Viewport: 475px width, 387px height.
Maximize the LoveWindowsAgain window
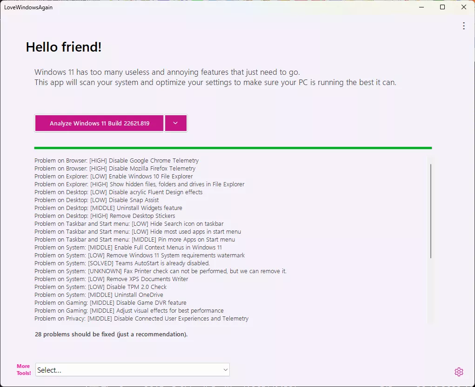pos(442,7)
